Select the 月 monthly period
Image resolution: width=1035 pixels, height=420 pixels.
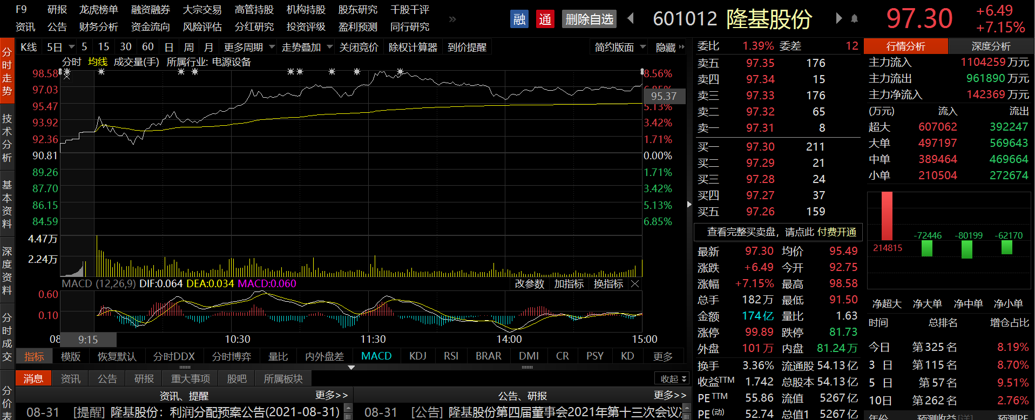208,48
